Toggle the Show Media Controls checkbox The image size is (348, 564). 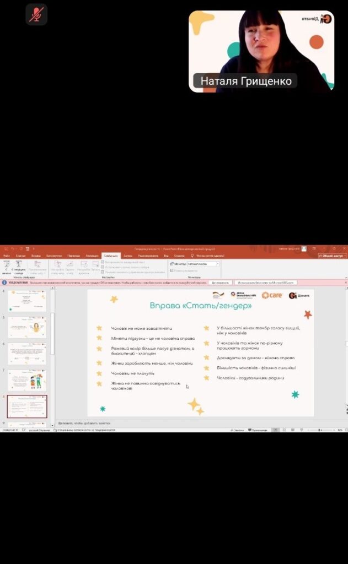(103, 272)
